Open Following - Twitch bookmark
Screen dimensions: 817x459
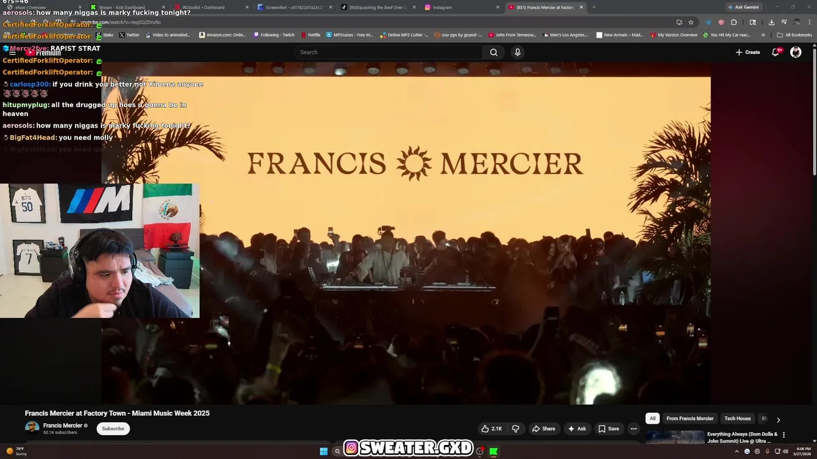[274, 35]
